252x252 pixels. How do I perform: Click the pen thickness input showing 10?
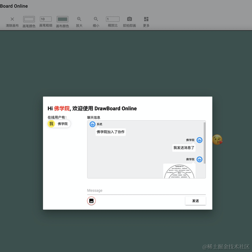[x=46, y=19]
